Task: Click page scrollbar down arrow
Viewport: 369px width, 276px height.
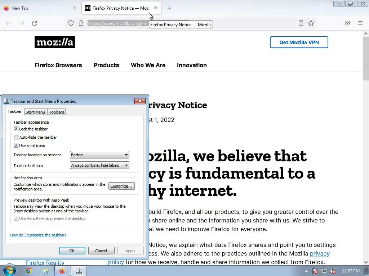Action: coord(366,262)
